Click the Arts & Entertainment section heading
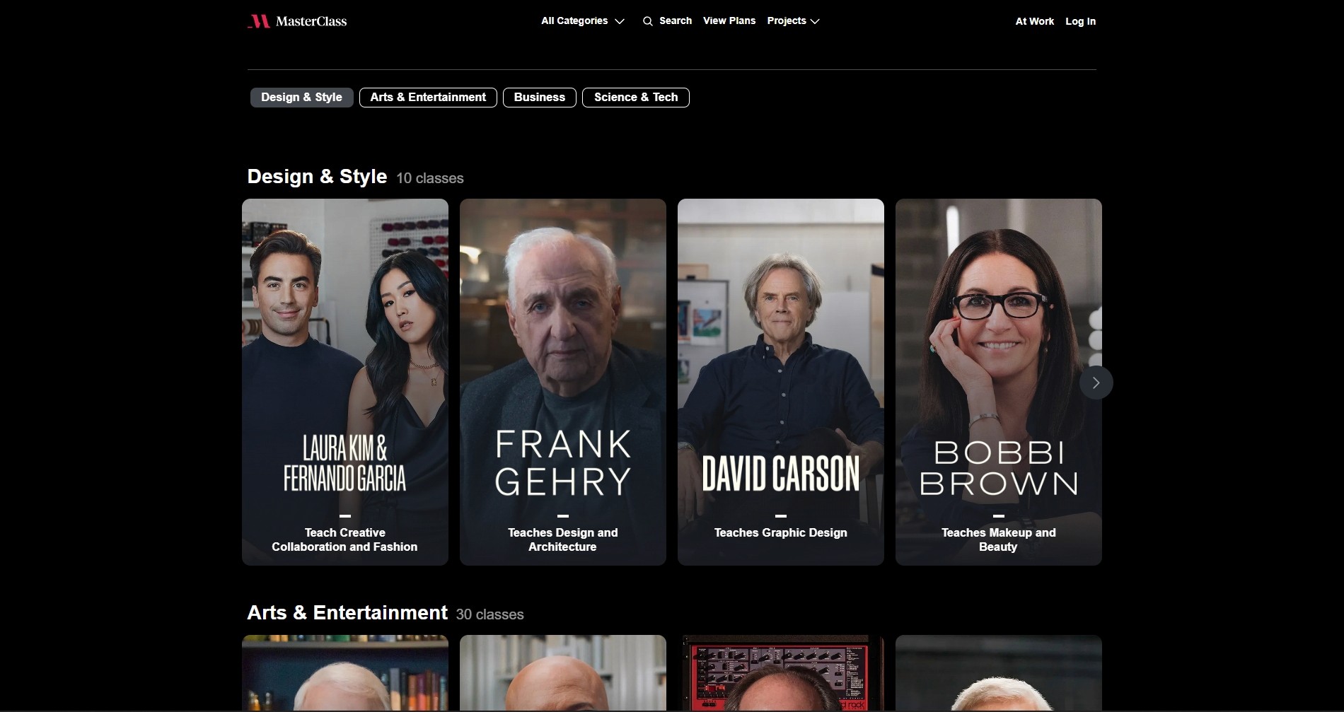This screenshot has width=1344, height=712. click(347, 613)
